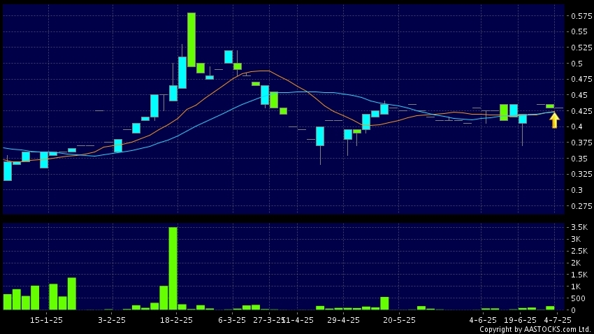Click the 19-6-25 date label
Image resolution: width=594 pixels, height=334 pixels.
coord(520,320)
